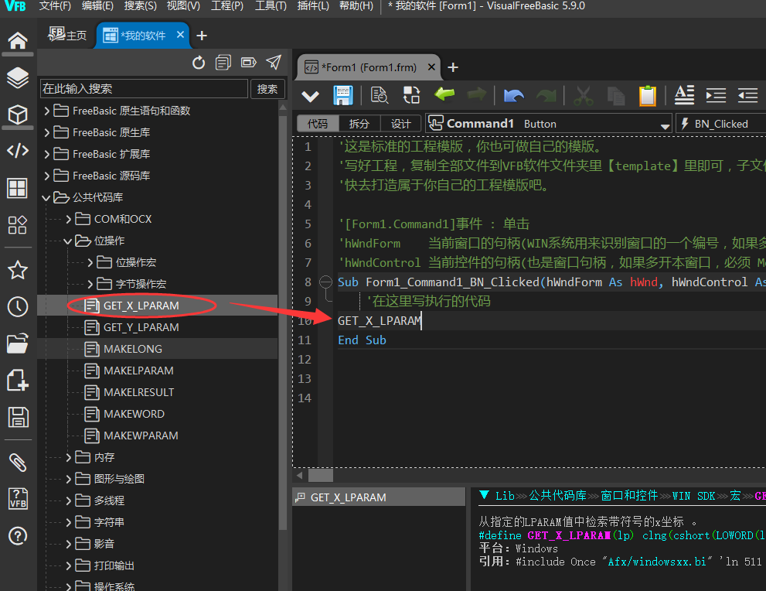The width and height of the screenshot is (766, 591).
Task: Open the code brackets view in left sidebar
Action: (17, 151)
